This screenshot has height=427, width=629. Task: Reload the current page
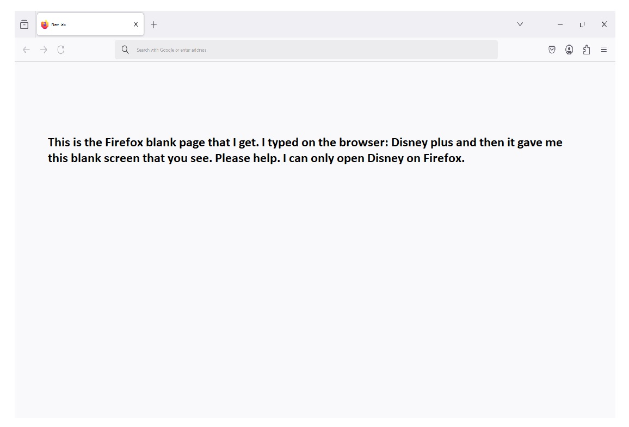pyautogui.click(x=61, y=49)
